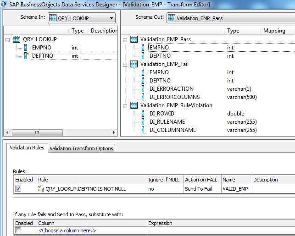The image size is (295, 236).
Task: Collapse the Validation_EMP_RuleViolation node
Action: point(125,106)
